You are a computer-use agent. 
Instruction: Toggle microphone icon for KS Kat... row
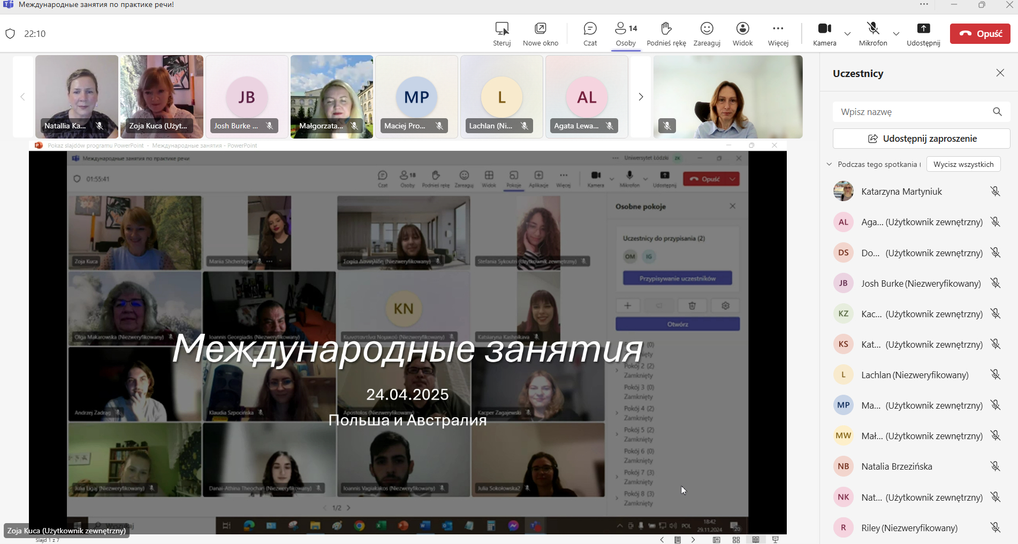(995, 344)
